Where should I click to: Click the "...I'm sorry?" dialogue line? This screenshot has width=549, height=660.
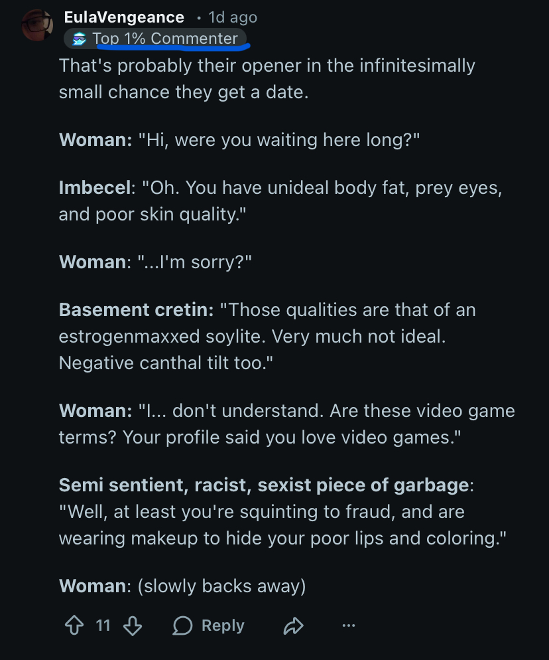click(195, 262)
